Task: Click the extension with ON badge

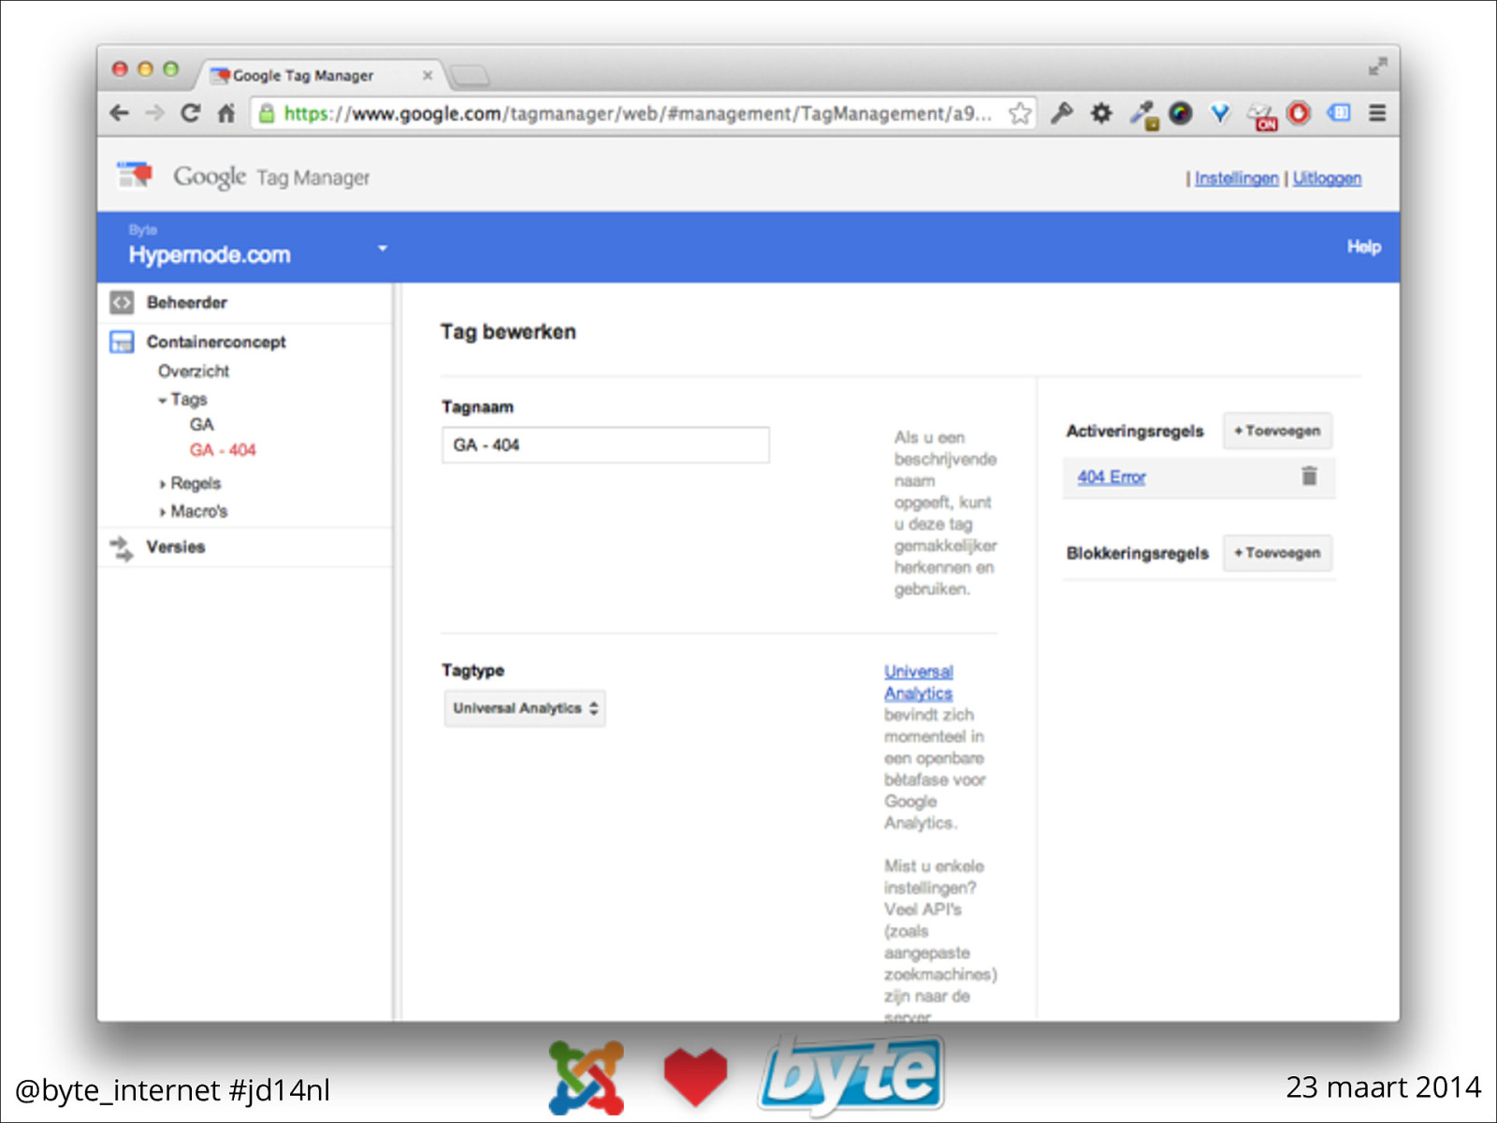Action: click(1261, 116)
